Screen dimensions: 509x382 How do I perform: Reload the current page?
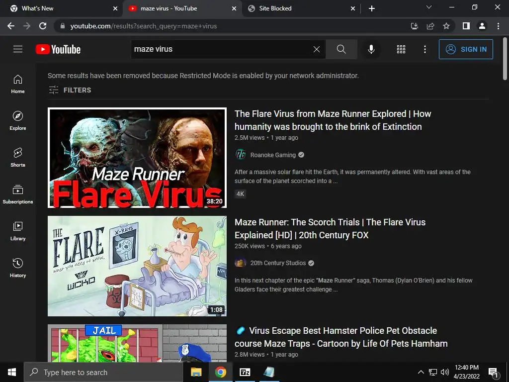pyautogui.click(x=43, y=26)
